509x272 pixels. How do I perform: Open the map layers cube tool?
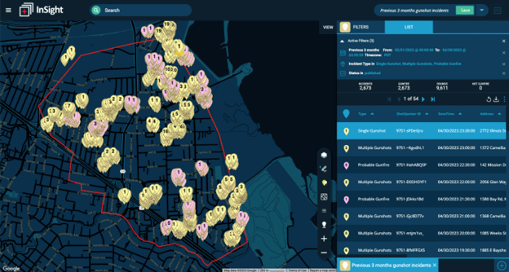323,155
